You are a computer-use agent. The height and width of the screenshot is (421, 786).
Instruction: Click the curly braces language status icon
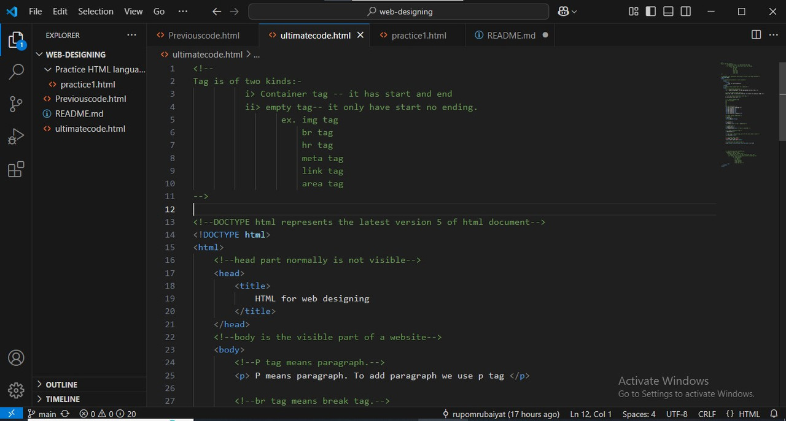730,414
